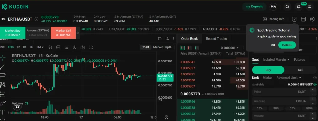Open the candlestick chart type icon
This screenshot has width=318, height=121.
point(50,47)
